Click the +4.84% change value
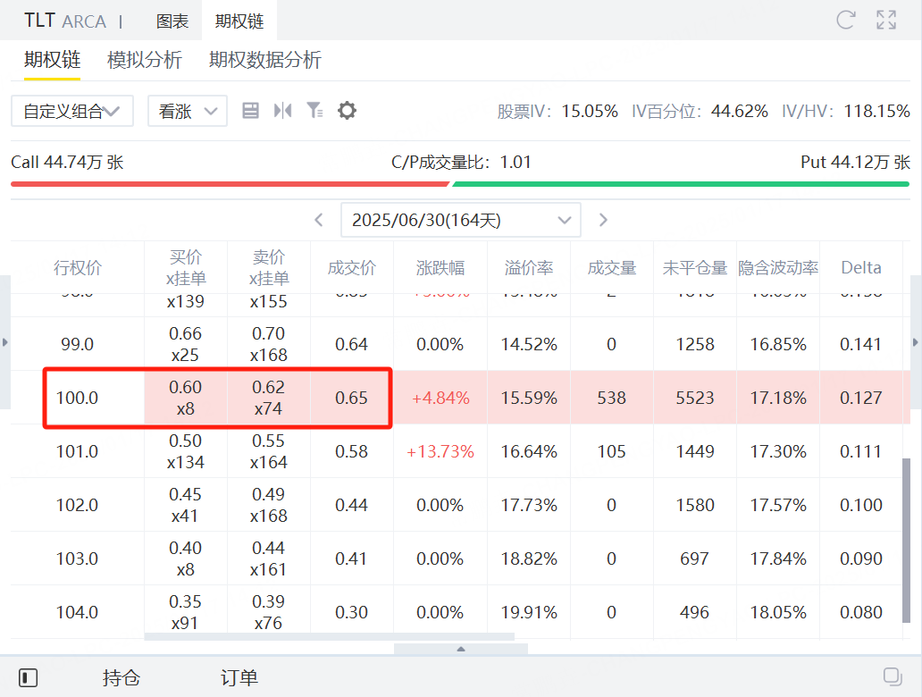The height and width of the screenshot is (697, 922). pyautogui.click(x=440, y=398)
